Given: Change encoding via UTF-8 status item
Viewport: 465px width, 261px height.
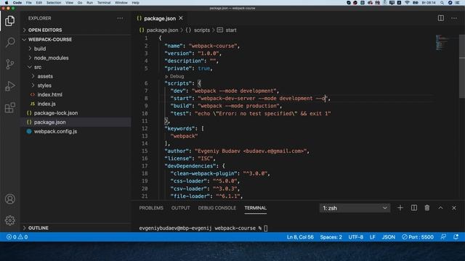Looking at the screenshot, I should (x=356, y=237).
